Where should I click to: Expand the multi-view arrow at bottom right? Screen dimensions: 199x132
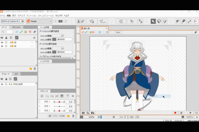197,117
